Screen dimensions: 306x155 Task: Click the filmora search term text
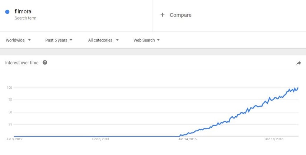(x=23, y=11)
